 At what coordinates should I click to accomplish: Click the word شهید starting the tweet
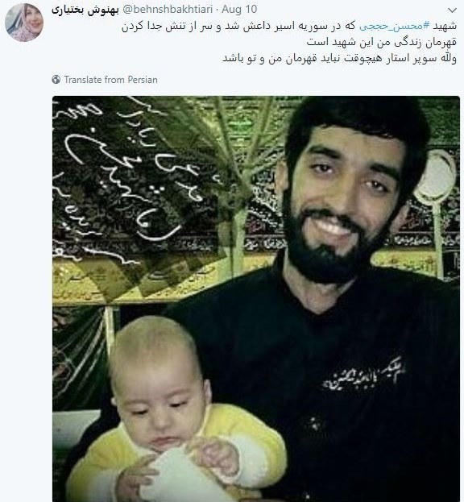coord(445,27)
